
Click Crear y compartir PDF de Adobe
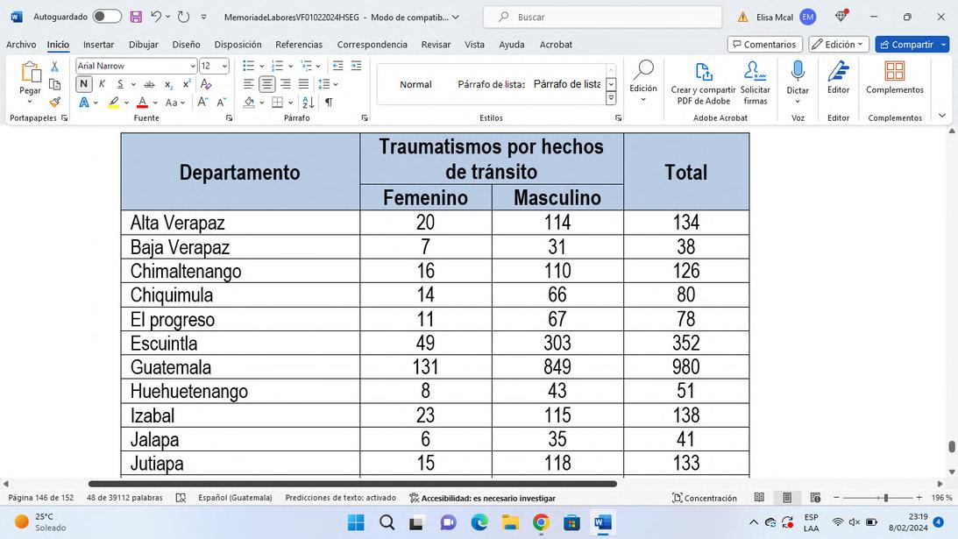tap(703, 82)
